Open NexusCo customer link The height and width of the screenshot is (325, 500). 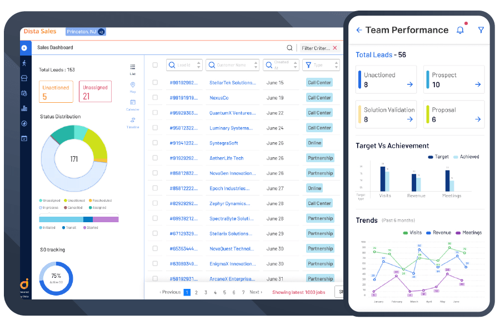pyautogui.click(x=219, y=98)
